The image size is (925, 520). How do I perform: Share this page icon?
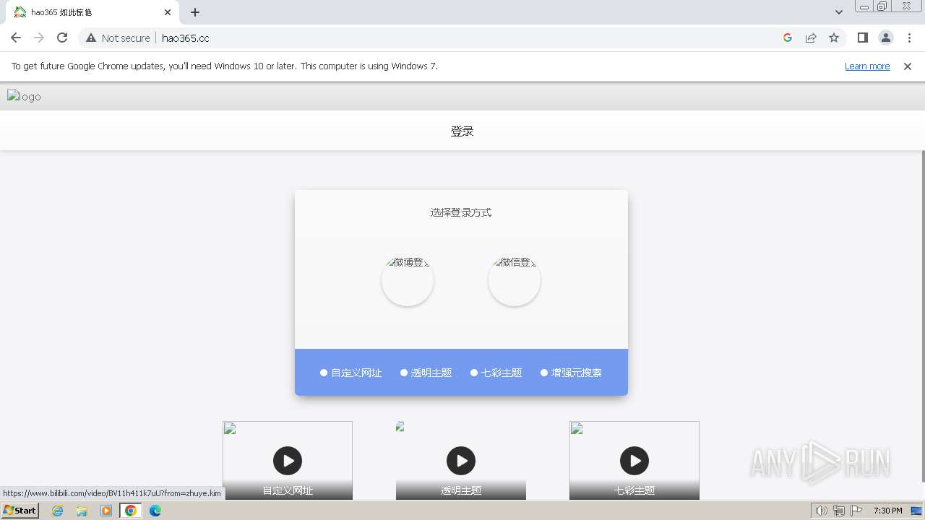pyautogui.click(x=811, y=38)
